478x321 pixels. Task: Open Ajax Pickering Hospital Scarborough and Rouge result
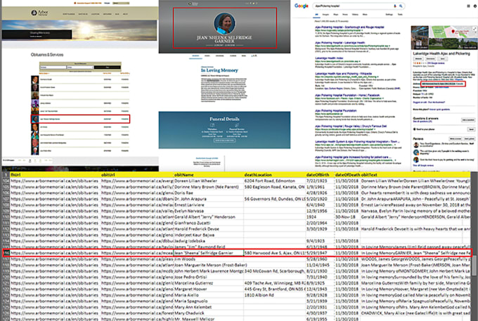pyautogui.click(x=349, y=27)
